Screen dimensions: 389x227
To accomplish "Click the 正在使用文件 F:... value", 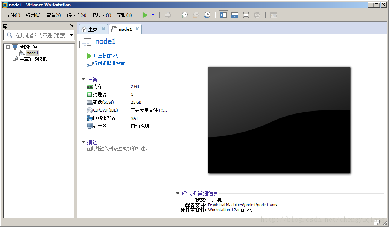I will [149, 110].
